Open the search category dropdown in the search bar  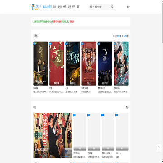pyautogui.click(x=91, y=7)
